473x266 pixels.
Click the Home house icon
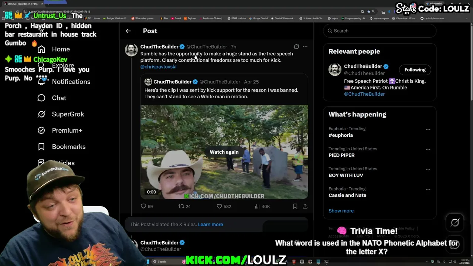(41, 49)
